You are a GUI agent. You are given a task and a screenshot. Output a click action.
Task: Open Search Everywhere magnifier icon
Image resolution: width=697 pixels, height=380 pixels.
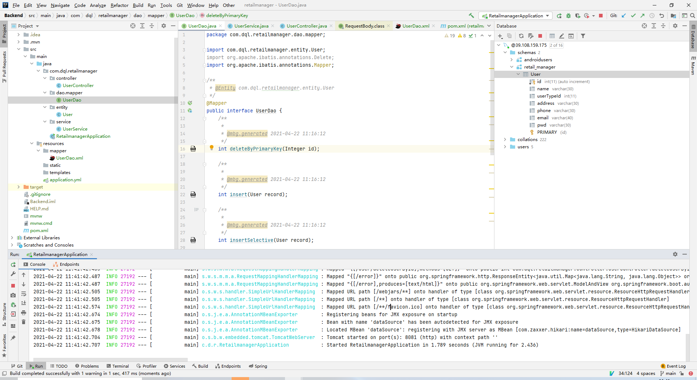point(692,16)
